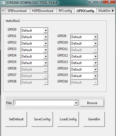116x136 pixels.
Task: Minimize the ESP8266 Download Tool window
Action: click(92, 2)
